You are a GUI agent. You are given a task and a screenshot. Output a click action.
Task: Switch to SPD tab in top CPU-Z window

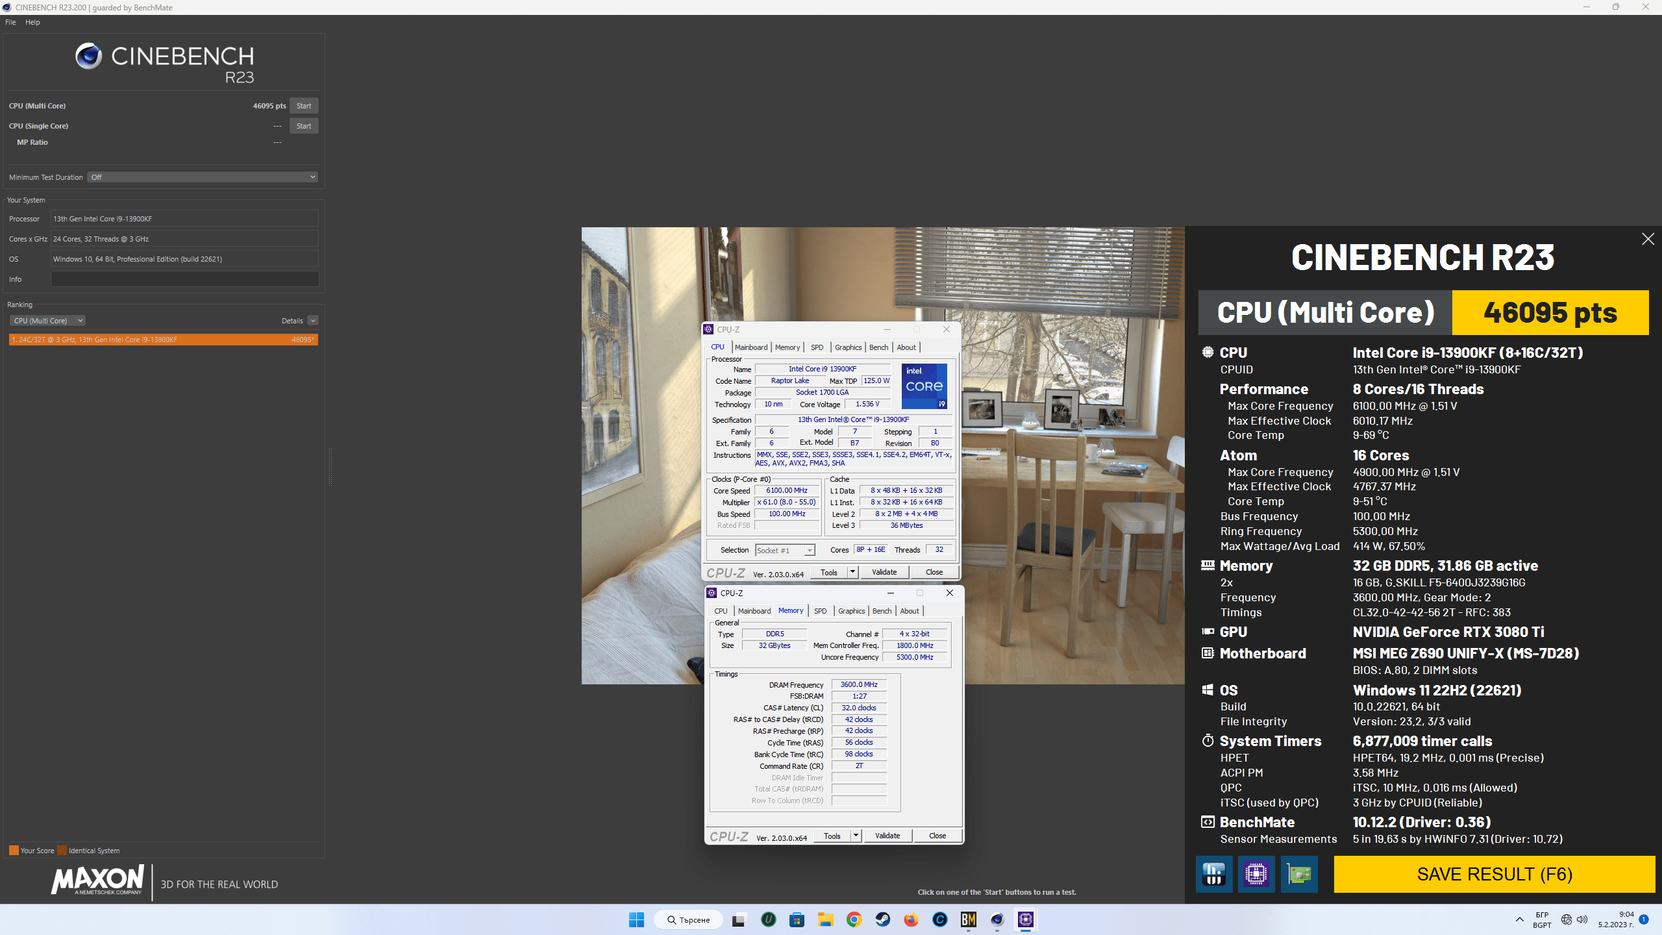pyautogui.click(x=817, y=347)
